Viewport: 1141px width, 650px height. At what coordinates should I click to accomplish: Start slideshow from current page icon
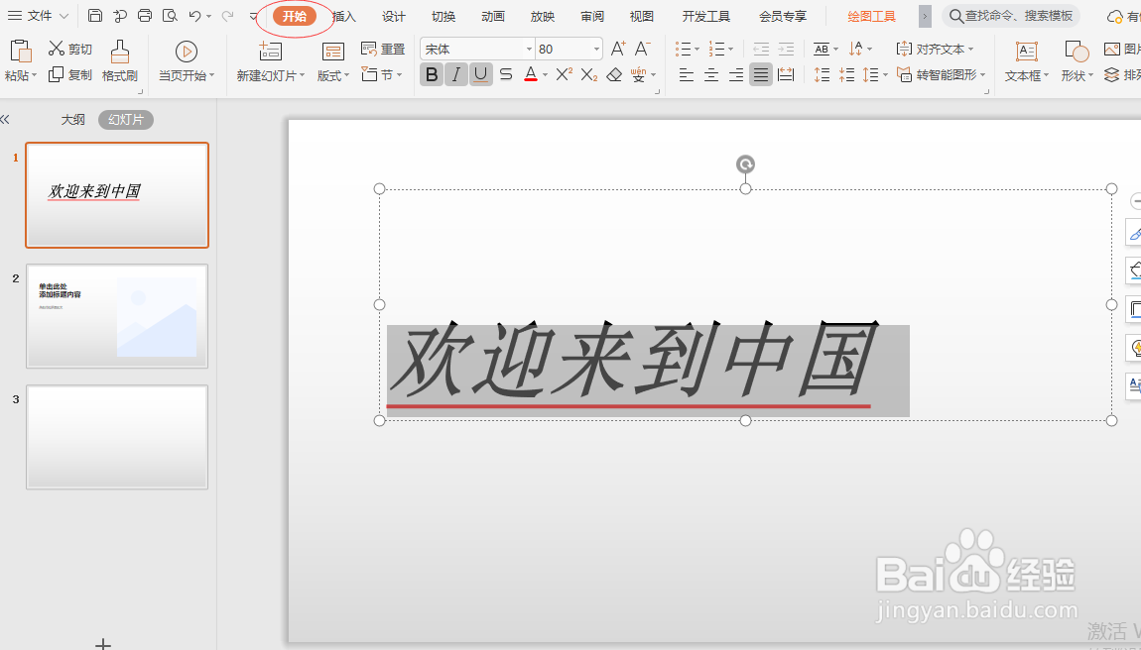point(187,51)
